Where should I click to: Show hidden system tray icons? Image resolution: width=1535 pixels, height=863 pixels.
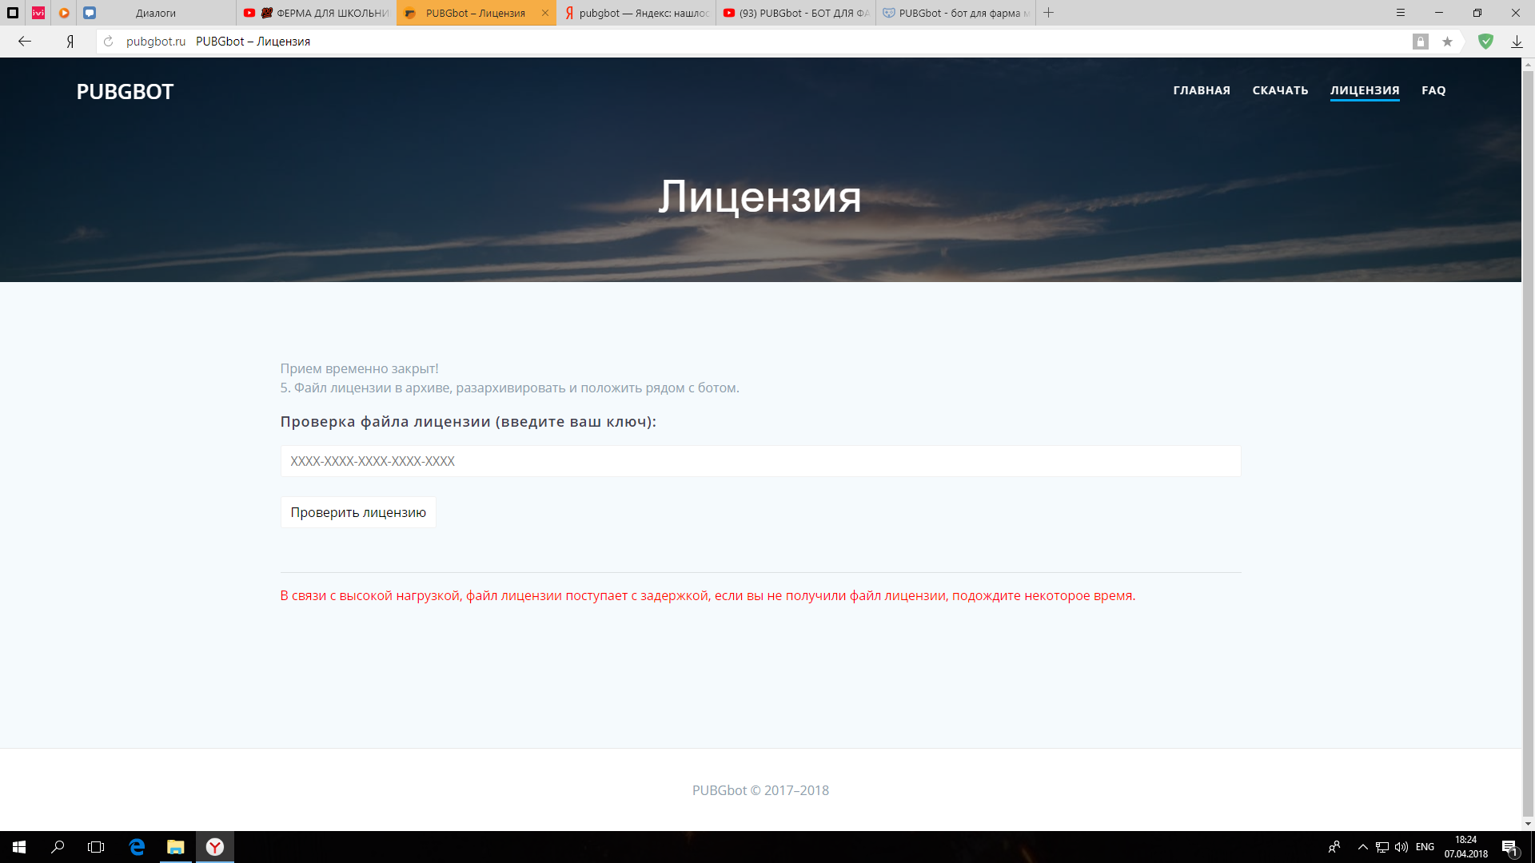tap(1363, 847)
